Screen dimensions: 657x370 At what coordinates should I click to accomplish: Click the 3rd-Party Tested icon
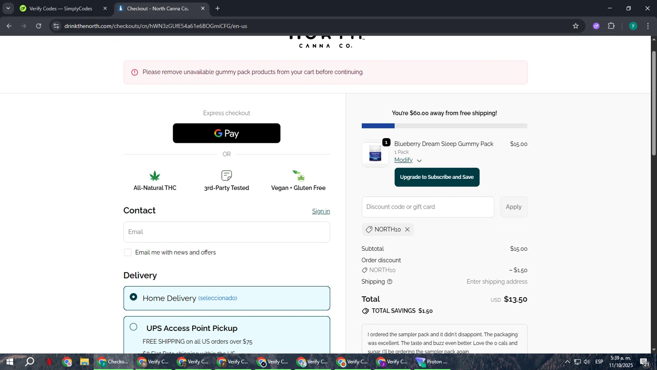pyautogui.click(x=226, y=176)
